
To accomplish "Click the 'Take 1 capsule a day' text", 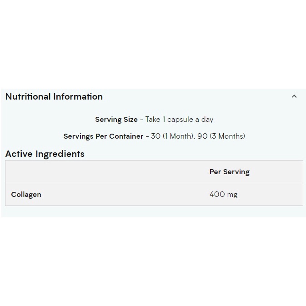I will click(179, 120).
